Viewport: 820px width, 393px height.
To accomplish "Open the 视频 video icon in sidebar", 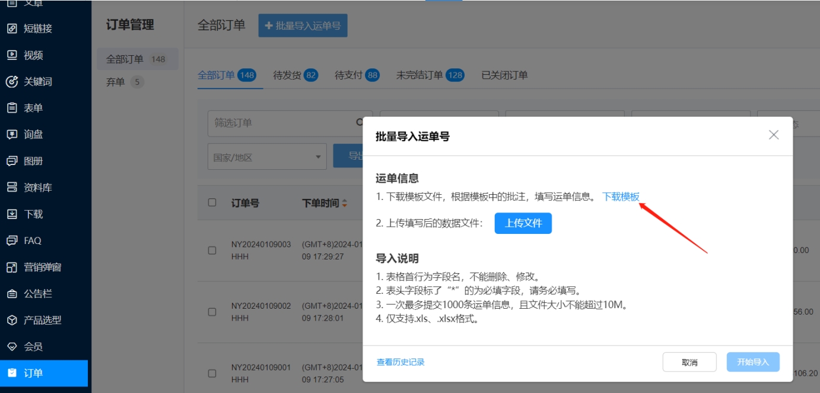I will pyautogui.click(x=12, y=55).
